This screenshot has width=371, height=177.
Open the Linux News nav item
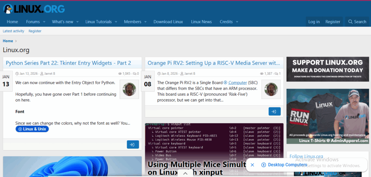pos(201,22)
